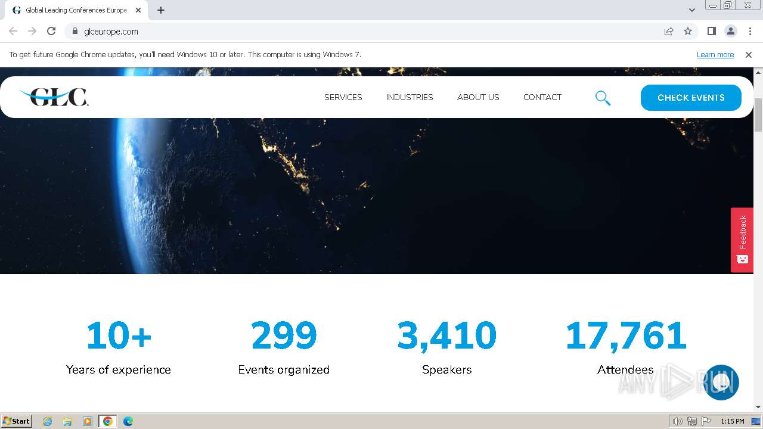Open the Windows Start menu

pyautogui.click(x=17, y=421)
